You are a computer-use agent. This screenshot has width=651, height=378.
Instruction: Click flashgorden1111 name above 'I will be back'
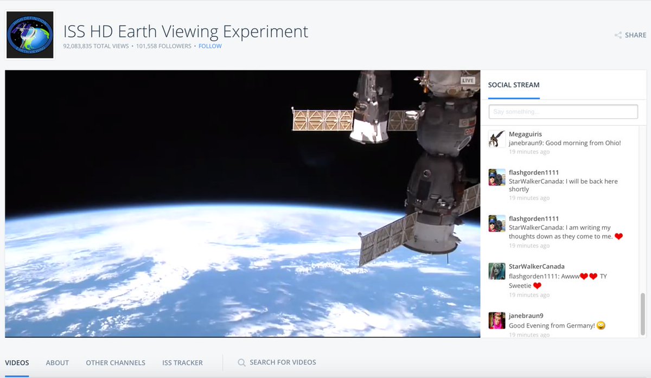[534, 172]
